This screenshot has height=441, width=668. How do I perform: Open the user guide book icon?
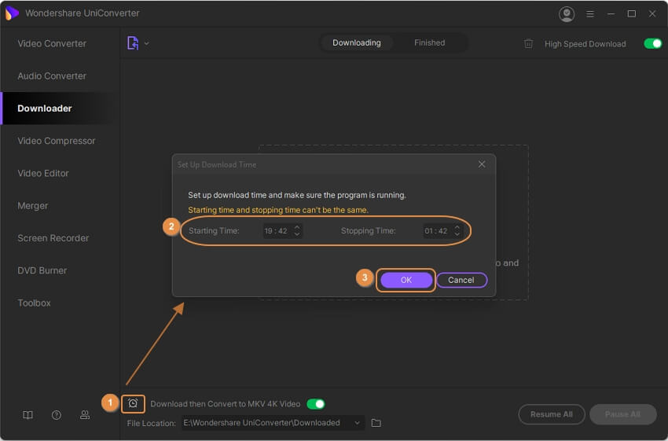(x=28, y=415)
